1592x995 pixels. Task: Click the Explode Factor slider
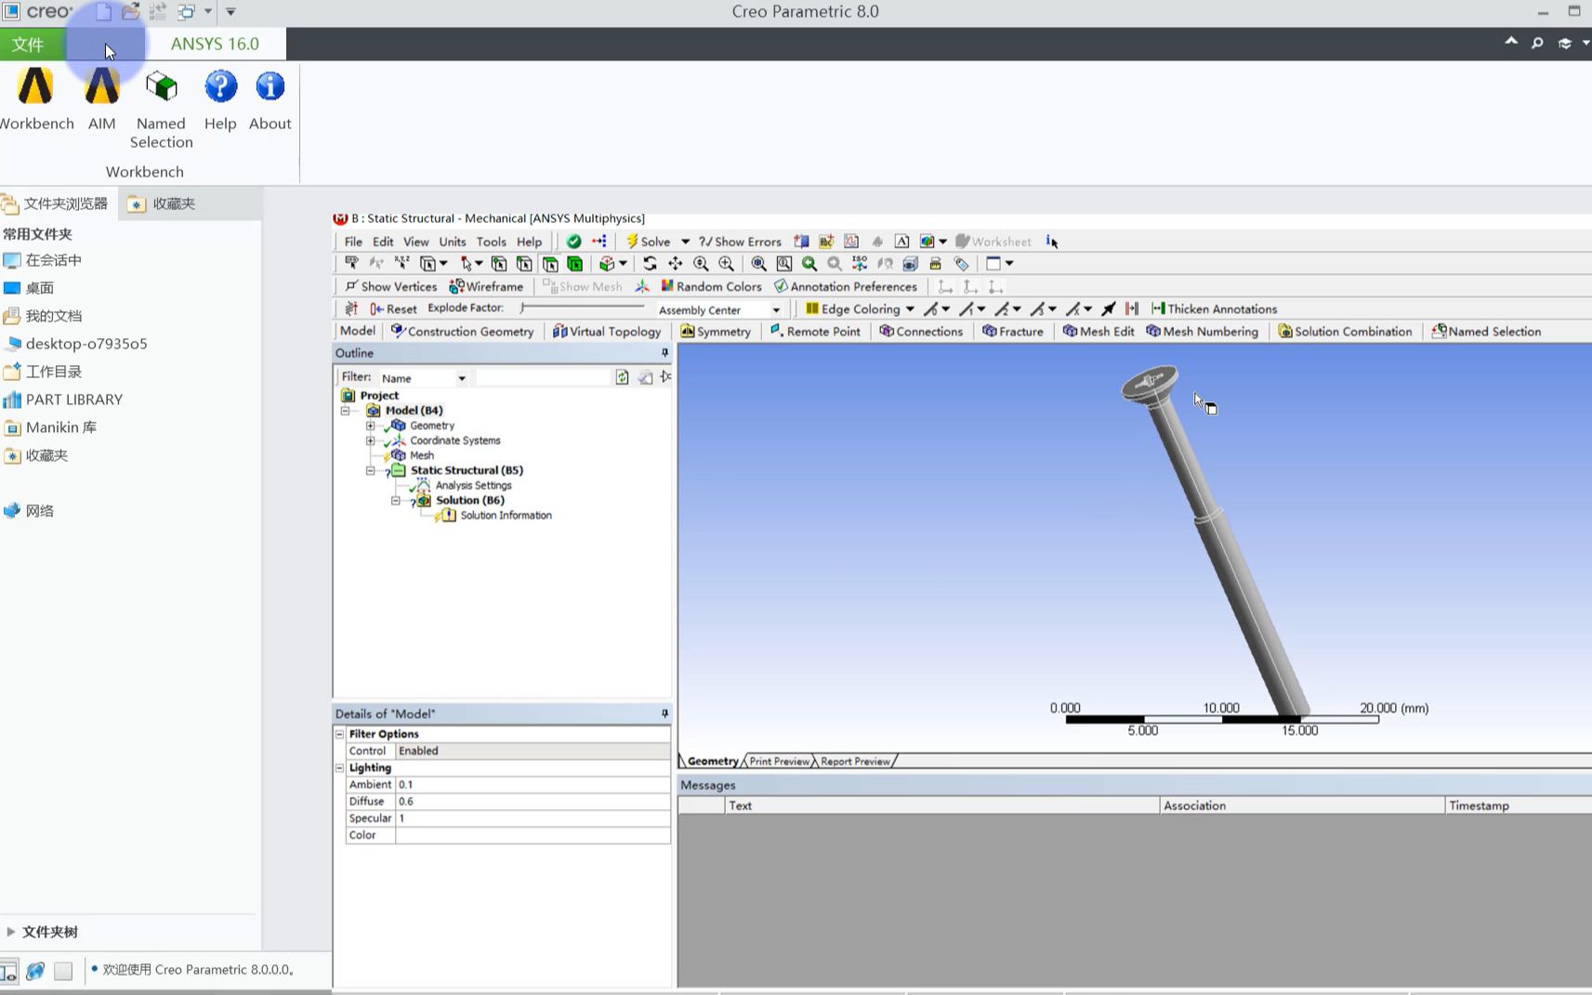582,308
